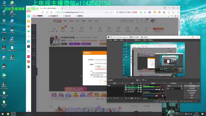206x116 pixels.
Task: Toggle visibility of first text source
Action: coord(138,85)
